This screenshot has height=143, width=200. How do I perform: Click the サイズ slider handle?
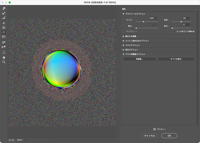pyautogui.click(x=143, y=22)
